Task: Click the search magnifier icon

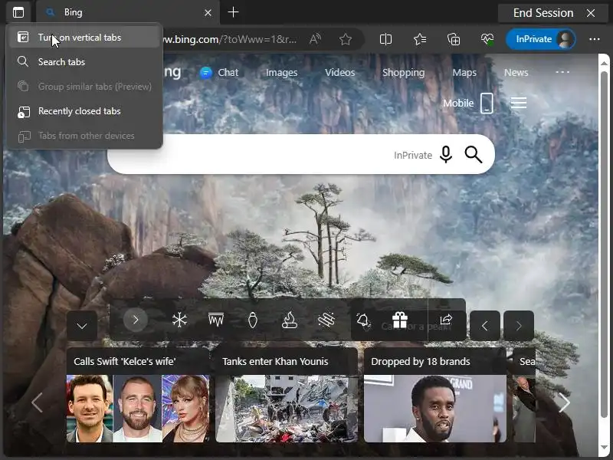Action: [474, 155]
